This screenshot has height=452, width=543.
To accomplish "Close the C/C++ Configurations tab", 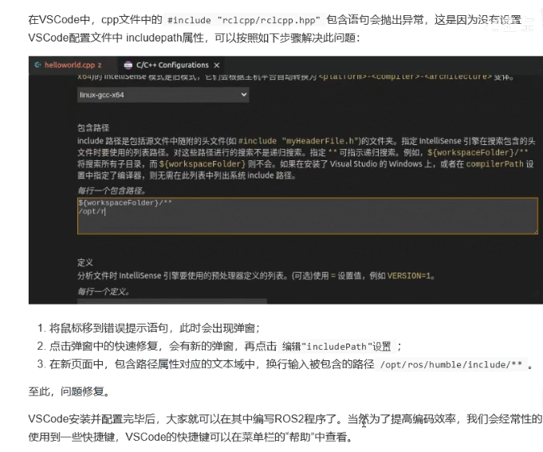I will pyautogui.click(x=217, y=65).
